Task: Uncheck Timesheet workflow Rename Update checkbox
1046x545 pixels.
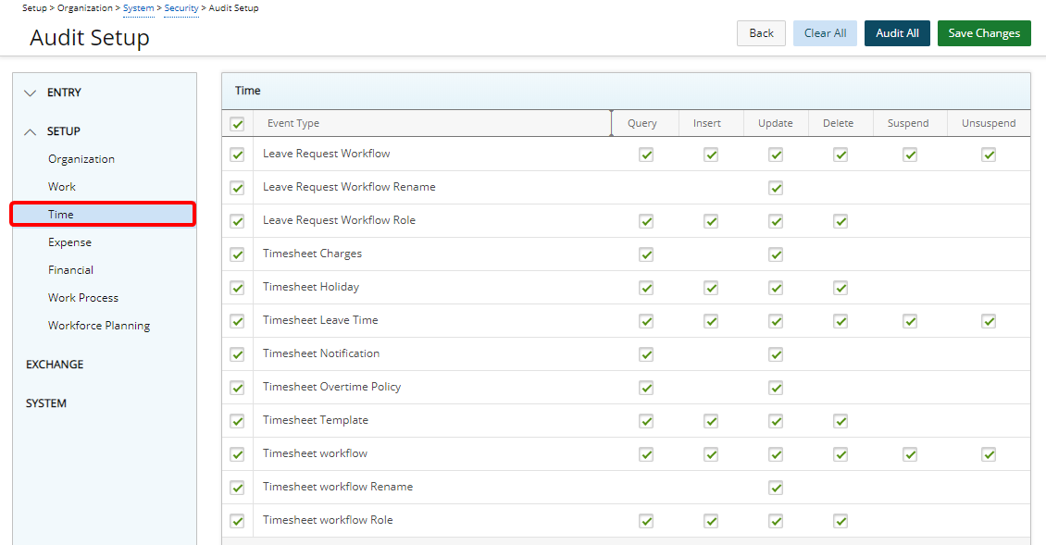Action: 776,488
